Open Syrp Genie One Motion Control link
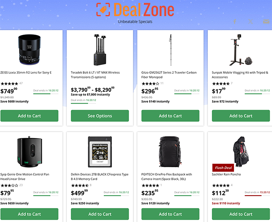 click(25, 177)
